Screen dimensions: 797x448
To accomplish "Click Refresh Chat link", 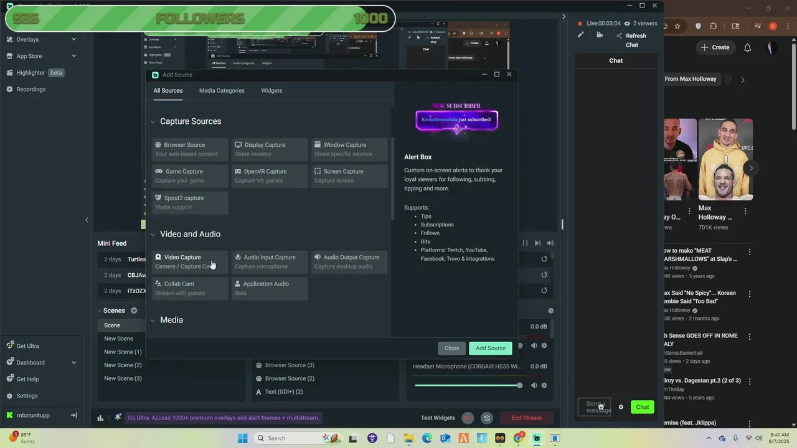I will pos(636,40).
